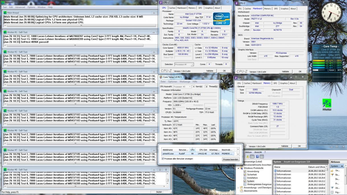Open the CPU Auswahl 'Processor #0' dropdown in Core Temp
The width and height of the screenshot is (347, 195).
pos(182,86)
